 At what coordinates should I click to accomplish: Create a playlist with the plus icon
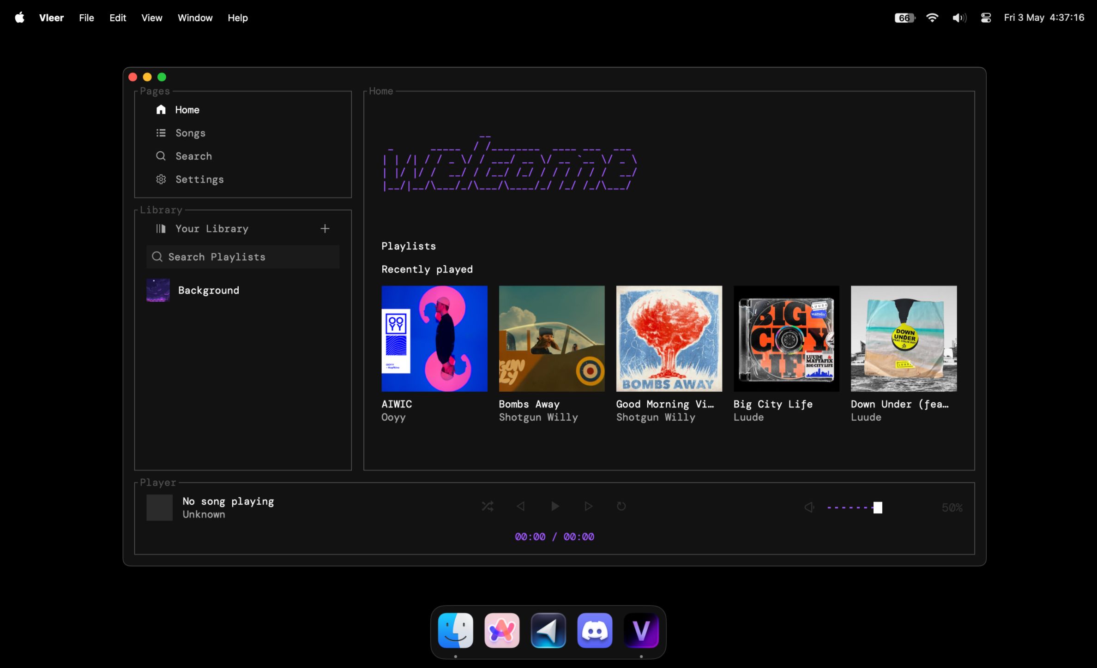325,228
